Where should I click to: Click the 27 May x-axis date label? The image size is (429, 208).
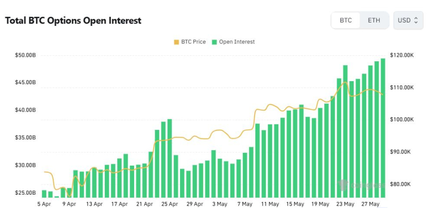(x=371, y=204)
